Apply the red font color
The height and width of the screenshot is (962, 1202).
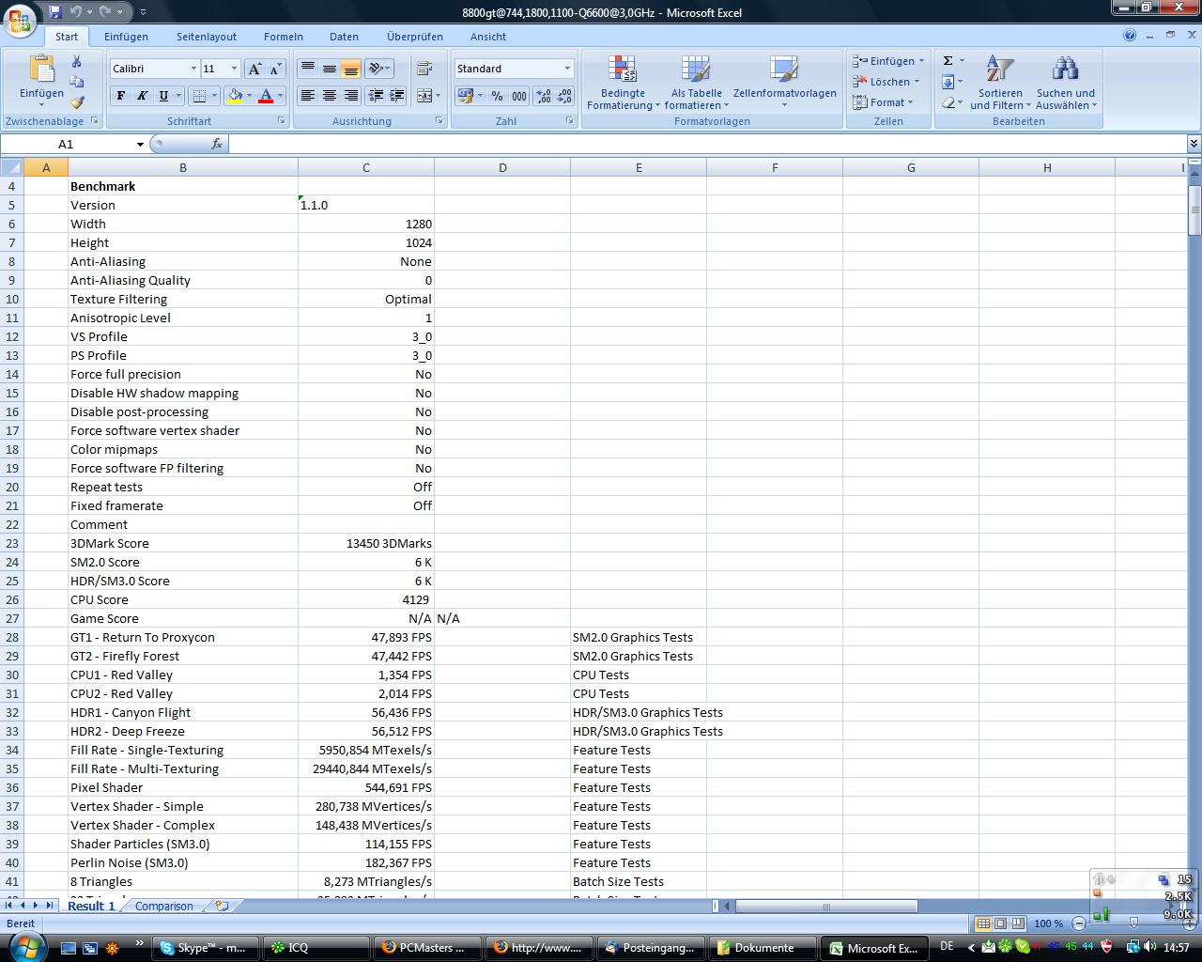(x=266, y=96)
